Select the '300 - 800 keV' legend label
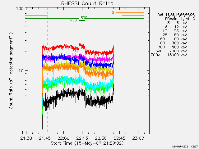The height and width of the screenshot is (149, 199). (x=172, y=47)
